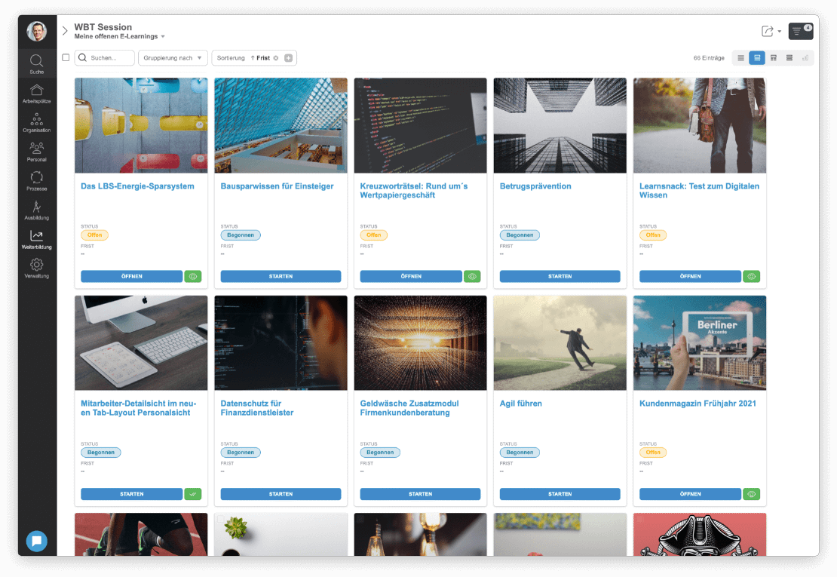Open Betrugsprävention title link
837x577 pixels.
[535, 186]
